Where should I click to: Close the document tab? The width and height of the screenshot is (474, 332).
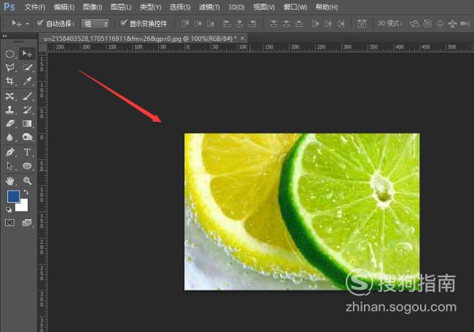click(242, 38)
